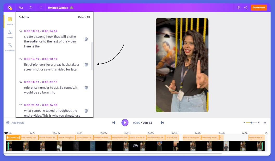Click the subtitle list scrollbar
This screenshot has height=161, width=275.
coord(92,56)
